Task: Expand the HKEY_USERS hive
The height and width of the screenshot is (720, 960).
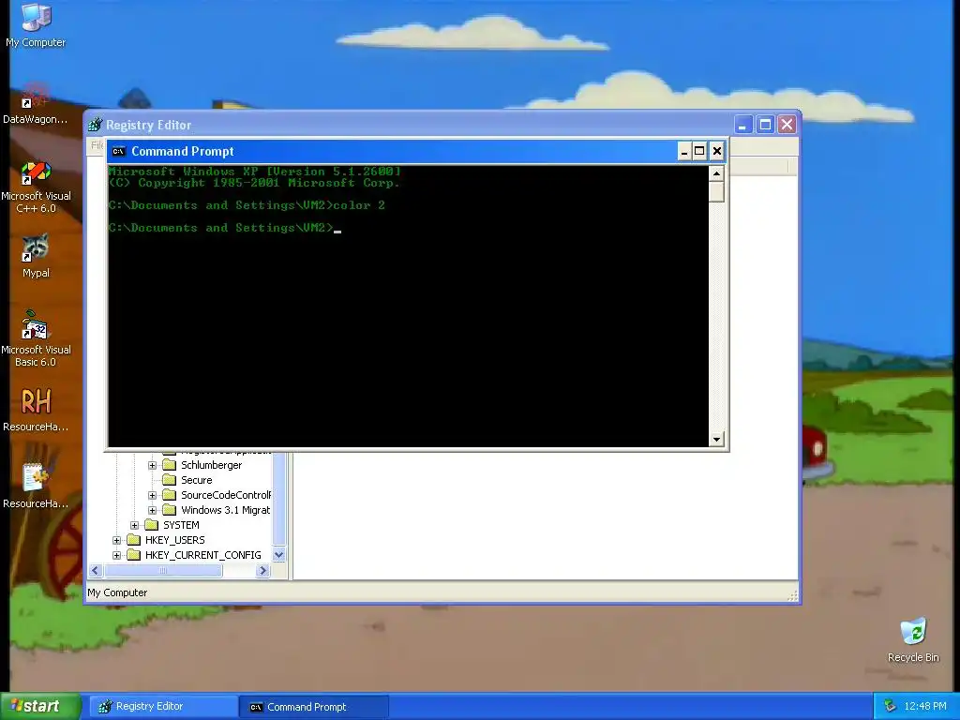Action: click(x=117, y=540)
